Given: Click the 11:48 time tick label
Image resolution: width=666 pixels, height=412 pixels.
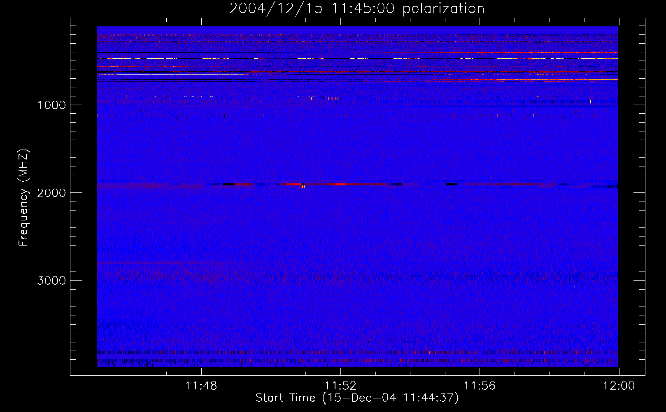Looking at the screenshot, I should [201, 386].
